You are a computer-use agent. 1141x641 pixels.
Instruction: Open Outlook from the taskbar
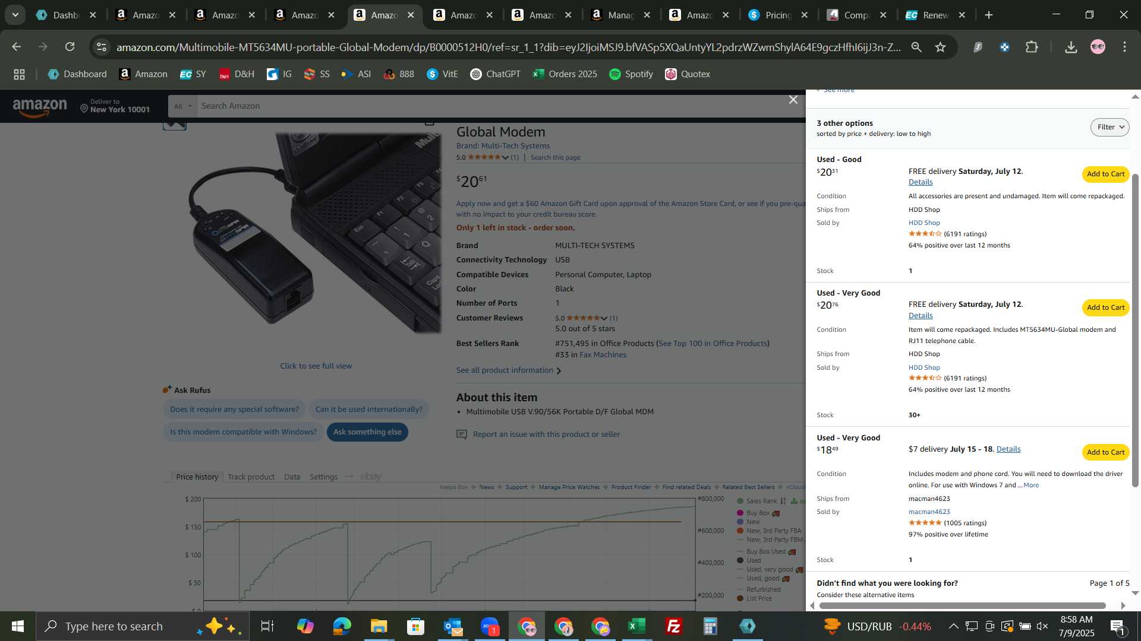452,626
